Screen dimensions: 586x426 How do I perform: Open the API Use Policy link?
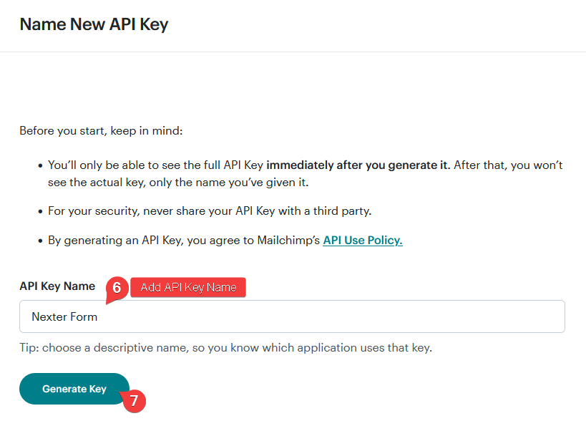(362, 240)
